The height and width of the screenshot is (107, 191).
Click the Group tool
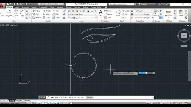[156, 13]
